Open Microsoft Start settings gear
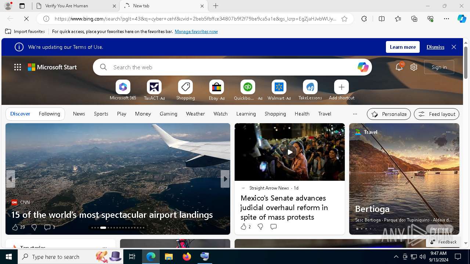 [x=414, y=67]
